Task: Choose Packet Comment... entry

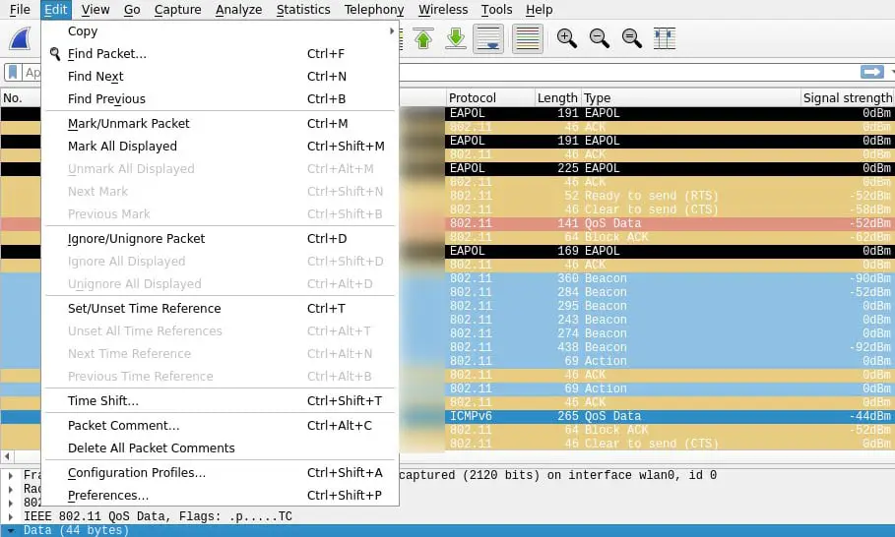Action: pos(221,425)
